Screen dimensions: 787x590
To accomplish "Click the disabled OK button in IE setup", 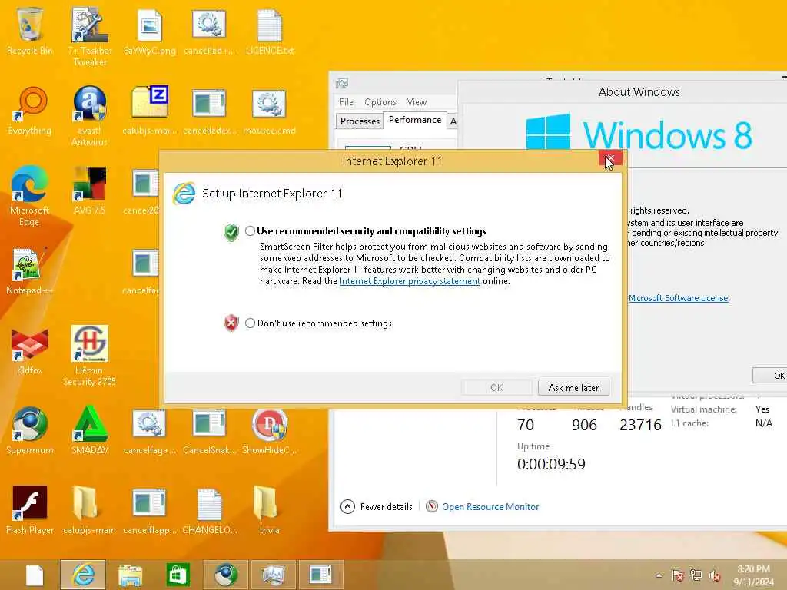I will coord(496,387).
